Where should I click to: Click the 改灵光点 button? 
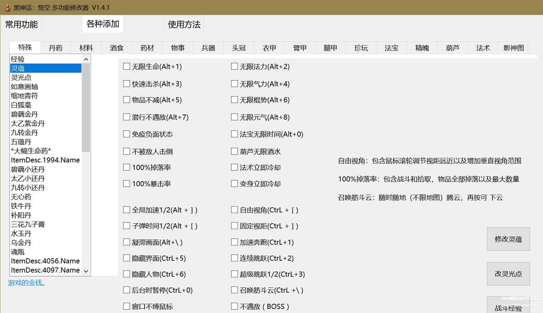(x=508, y=274)
